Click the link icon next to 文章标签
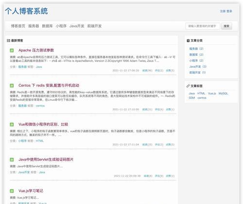243x204 pixels. coord(188,86)
